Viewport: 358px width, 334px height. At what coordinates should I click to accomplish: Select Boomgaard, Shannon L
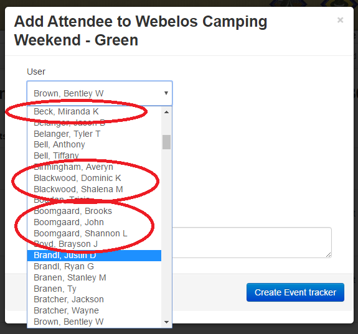(94, 233)
